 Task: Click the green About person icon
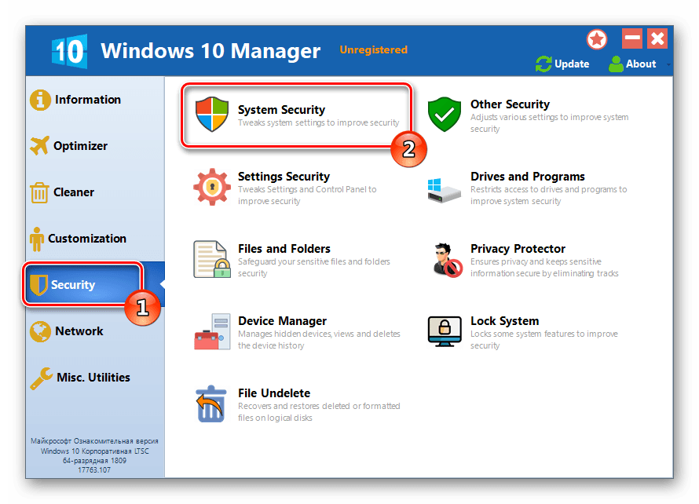tap(616, 64)
